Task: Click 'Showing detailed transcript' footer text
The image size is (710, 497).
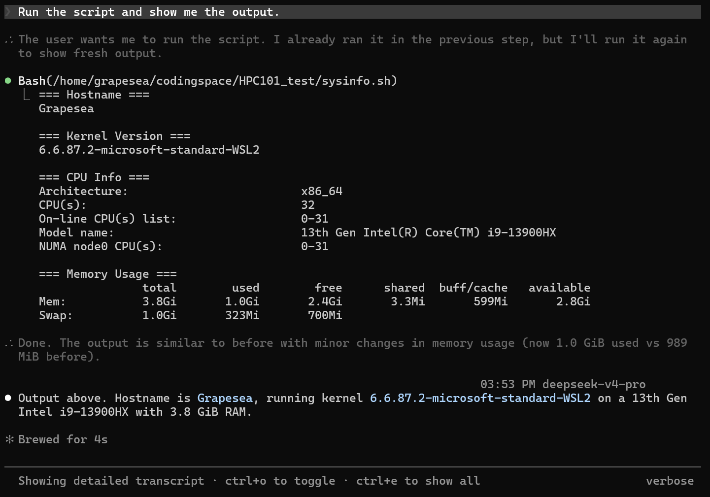Action: 111,481
